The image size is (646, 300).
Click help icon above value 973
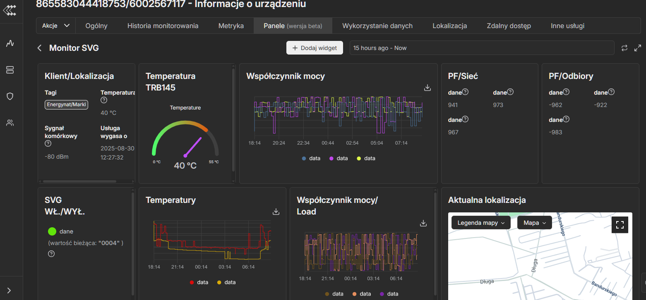(x=510, y=92)
